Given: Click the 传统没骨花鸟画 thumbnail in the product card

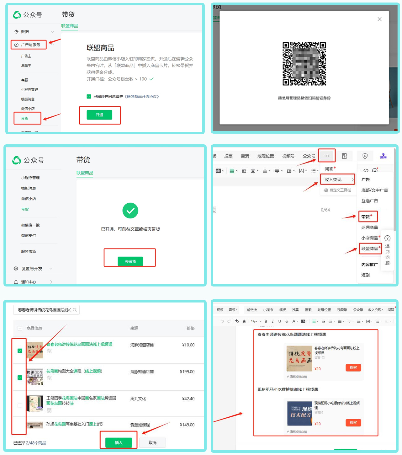Looking at the screenshot, I should point(299,359).
